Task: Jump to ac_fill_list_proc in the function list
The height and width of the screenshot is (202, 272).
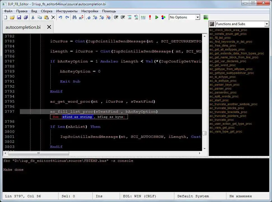Action: (x=220, y=38)
